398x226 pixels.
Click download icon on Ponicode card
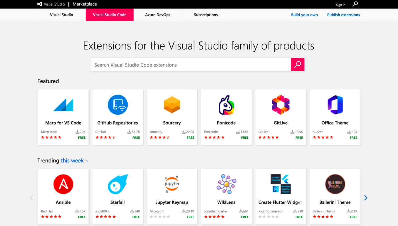pos(238,132)
